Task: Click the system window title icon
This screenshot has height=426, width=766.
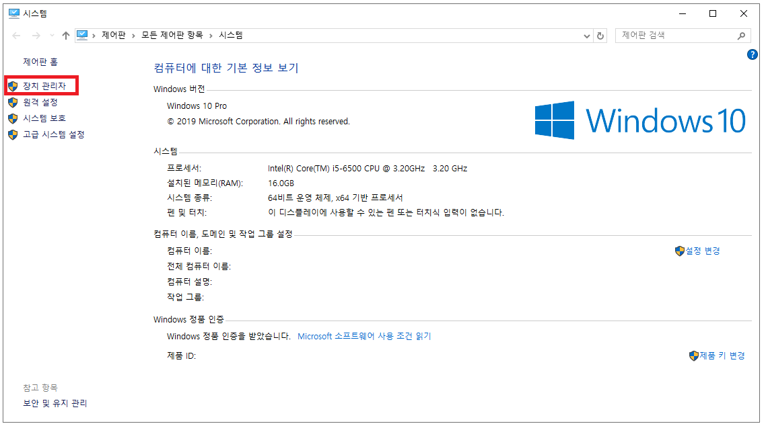Action: pyautogui.click(x=14, y=13)
